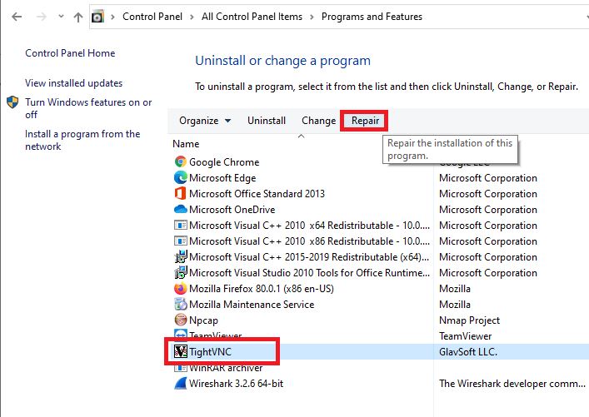
Task: Click the Visual C++ 2015-2019 Redistributable icon
Action: coord(180,256)
